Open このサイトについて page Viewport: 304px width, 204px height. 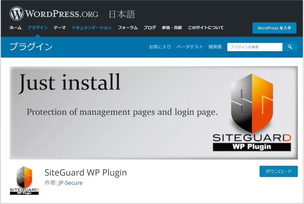tap(206, 28)
